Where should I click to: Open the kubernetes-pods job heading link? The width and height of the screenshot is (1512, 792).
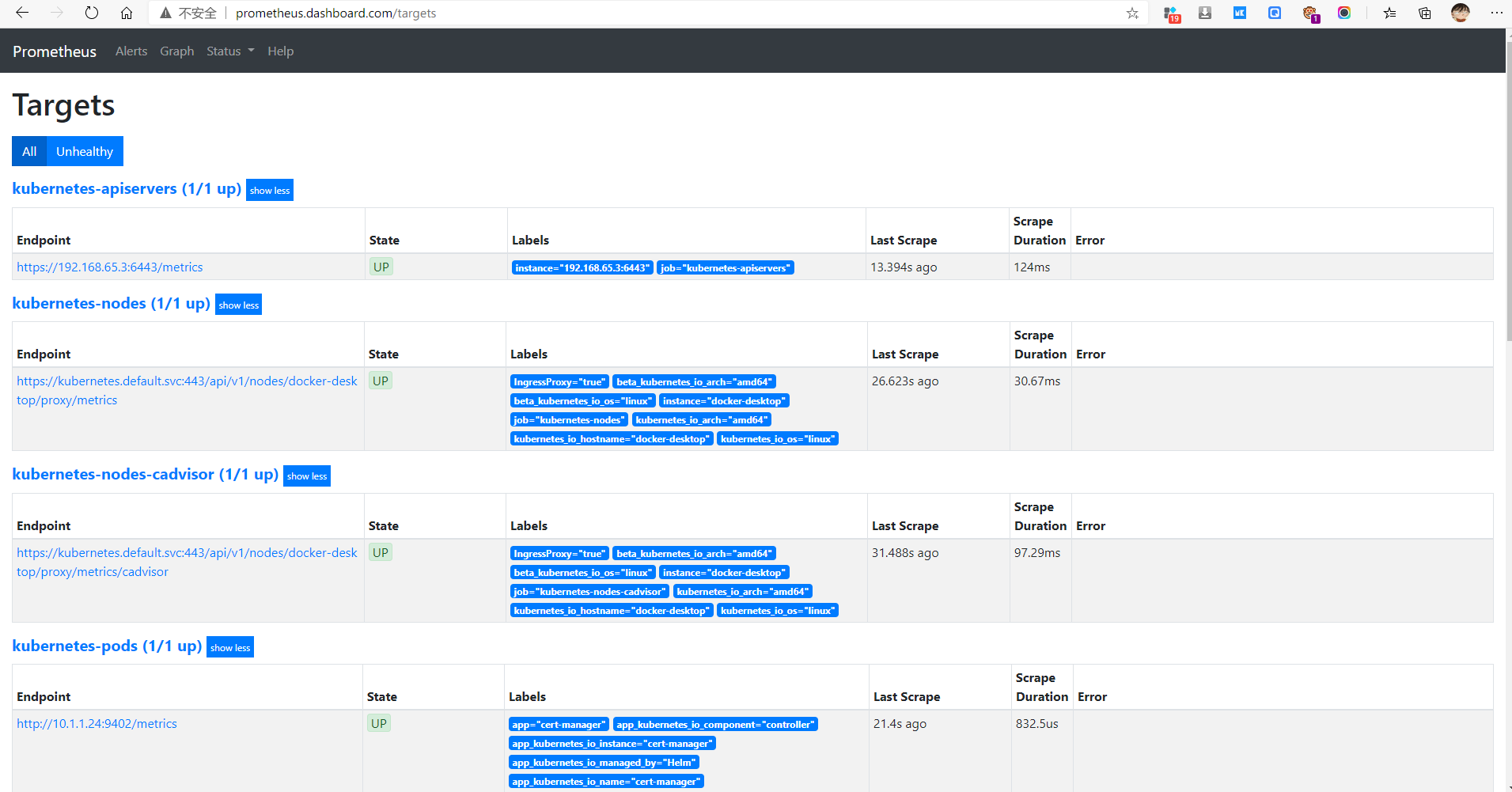pos(107,646)
